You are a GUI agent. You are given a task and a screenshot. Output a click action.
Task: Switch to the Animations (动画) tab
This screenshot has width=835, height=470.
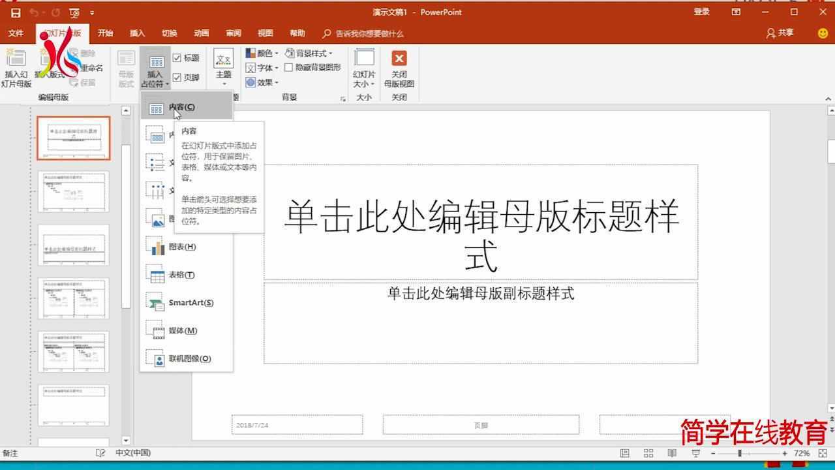point(201,33)
